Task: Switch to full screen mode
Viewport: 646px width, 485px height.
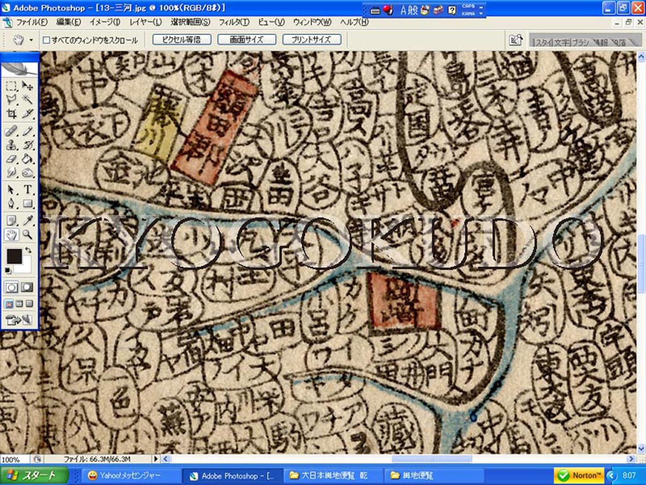Action: click(x=29, y=304)
